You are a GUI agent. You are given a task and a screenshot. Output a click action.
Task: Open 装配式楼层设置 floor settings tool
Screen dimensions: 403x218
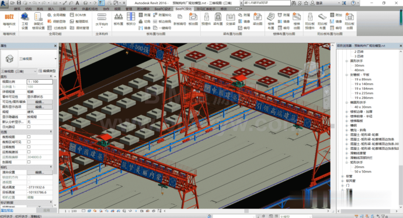39,21
